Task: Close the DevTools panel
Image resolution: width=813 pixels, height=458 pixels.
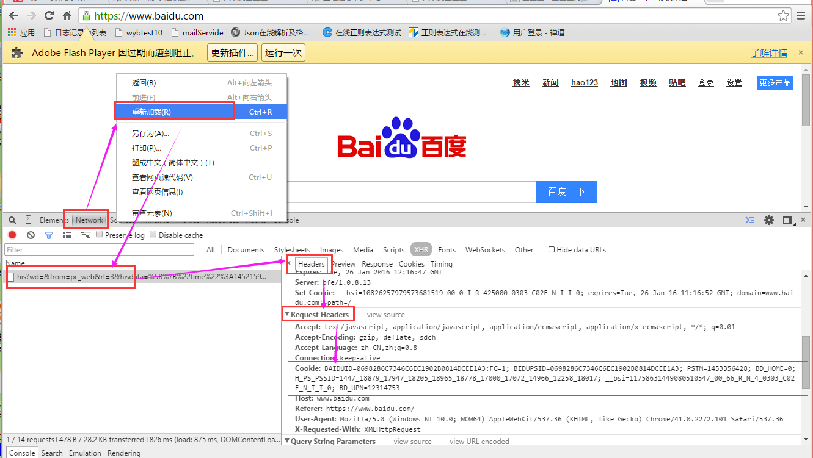Action: 803,220
